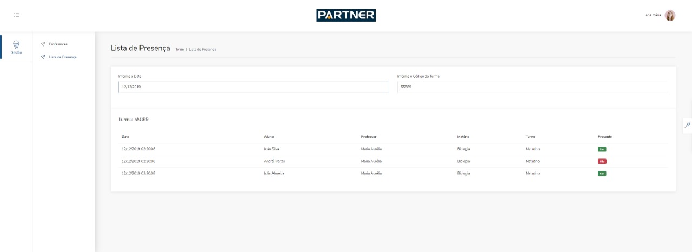This screenshot has height=252, width=692.
Task: Click the Lista de Presença page title
Action: click(141, 48)
